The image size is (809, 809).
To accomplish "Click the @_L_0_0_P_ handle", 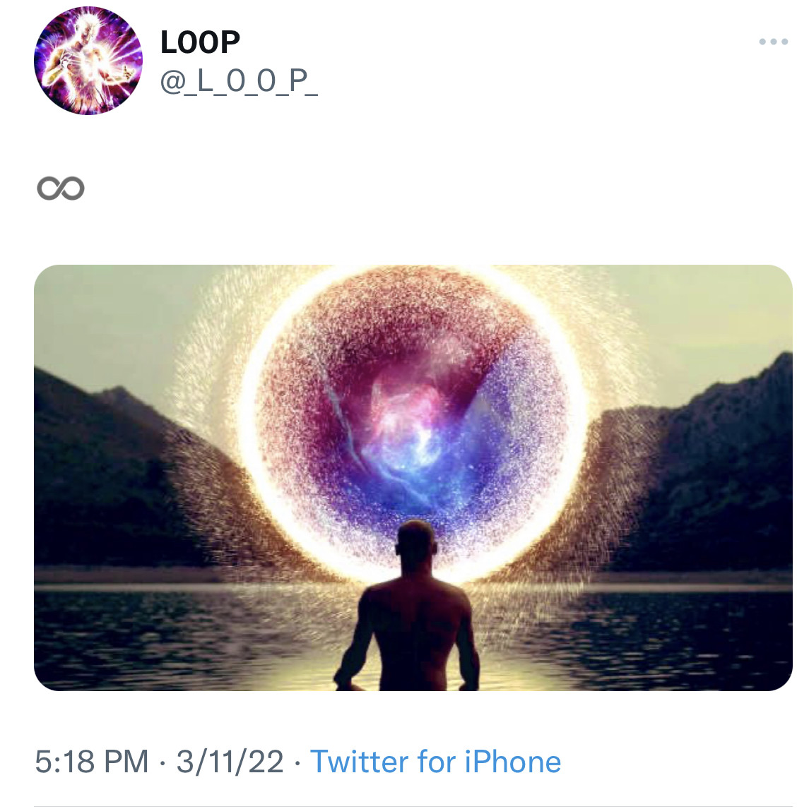I will click(x=239, y=82).
